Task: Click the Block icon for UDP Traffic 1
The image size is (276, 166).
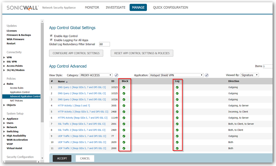Action: [x=124, y=136]
